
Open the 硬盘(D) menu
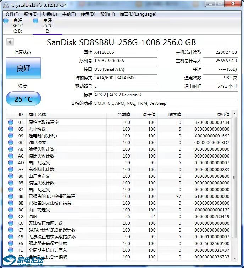[88, 14]
